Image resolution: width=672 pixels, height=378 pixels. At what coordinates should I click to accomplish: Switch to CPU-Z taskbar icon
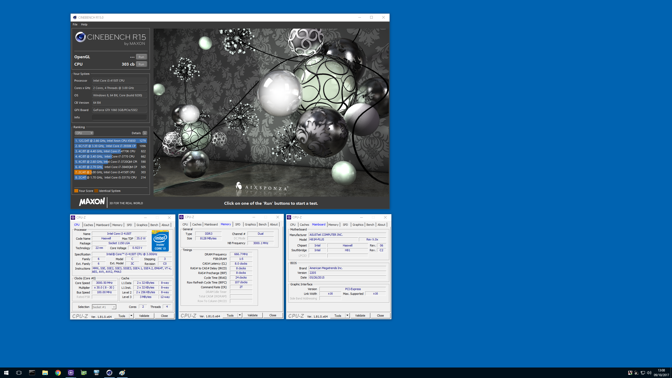point(71,372)
